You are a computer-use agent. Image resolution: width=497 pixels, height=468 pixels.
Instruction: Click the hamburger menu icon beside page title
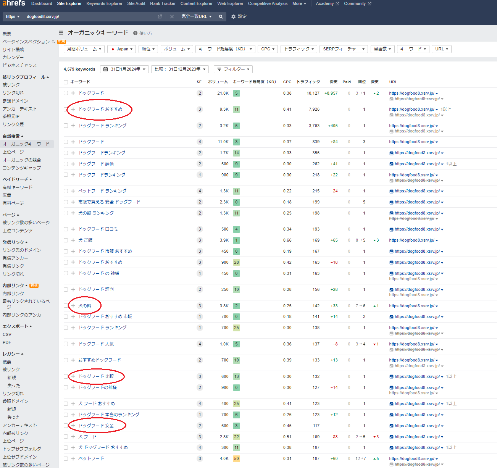[61, 33]
